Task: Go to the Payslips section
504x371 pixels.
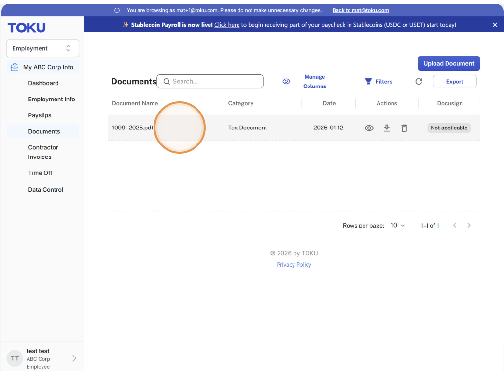Action: pyautogui.click(x=40, y=115)
